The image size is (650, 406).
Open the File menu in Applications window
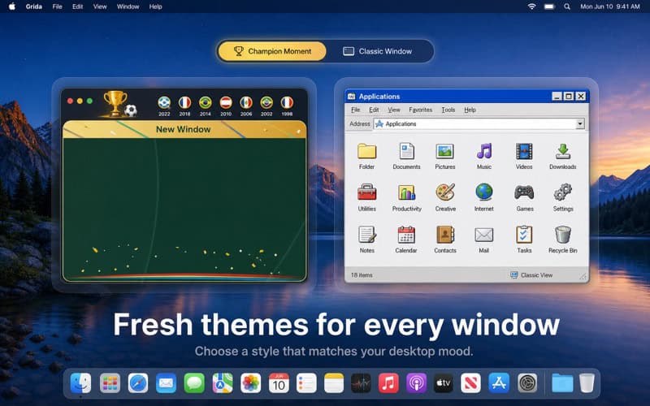click(356, 110)
